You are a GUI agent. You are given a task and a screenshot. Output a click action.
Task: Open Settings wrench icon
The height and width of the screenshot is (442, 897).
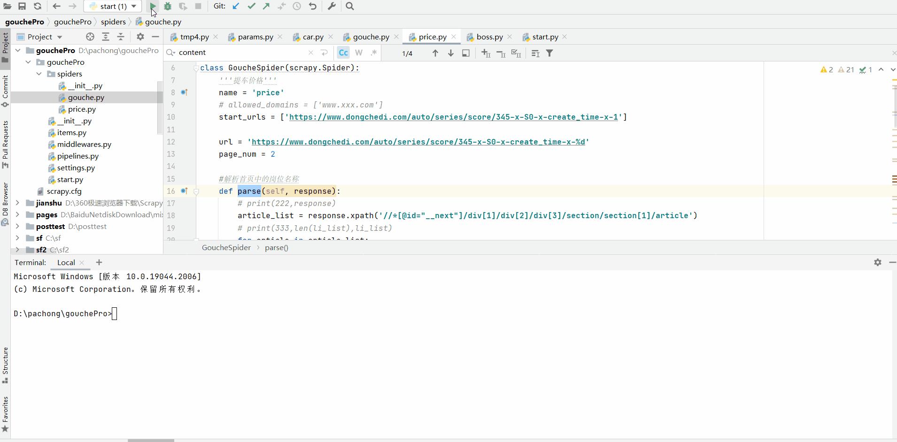(x=332, y=6)
